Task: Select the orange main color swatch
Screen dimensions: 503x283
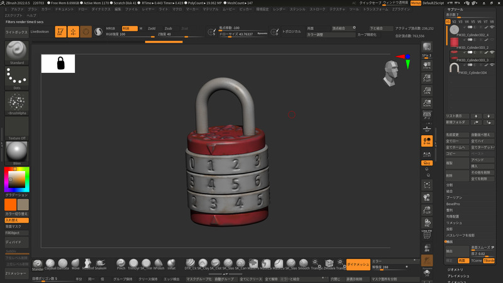Action: click(x=10, y=205)
